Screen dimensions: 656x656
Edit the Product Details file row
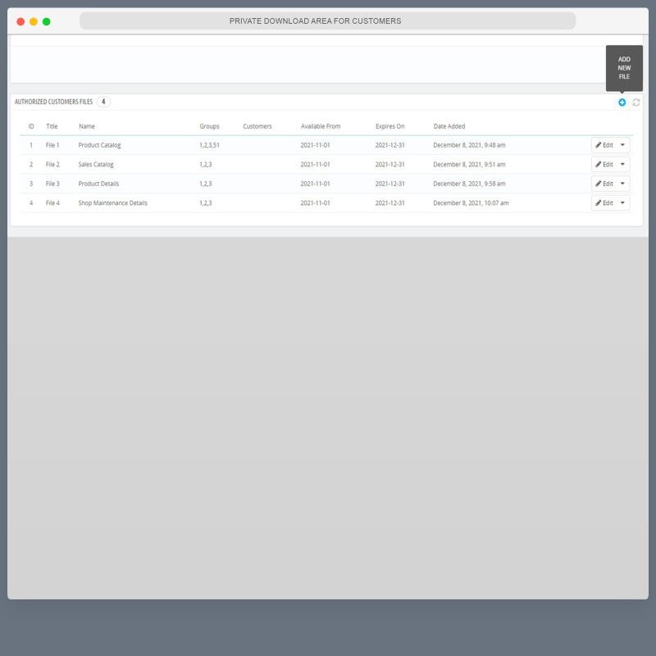click(604, 184)
